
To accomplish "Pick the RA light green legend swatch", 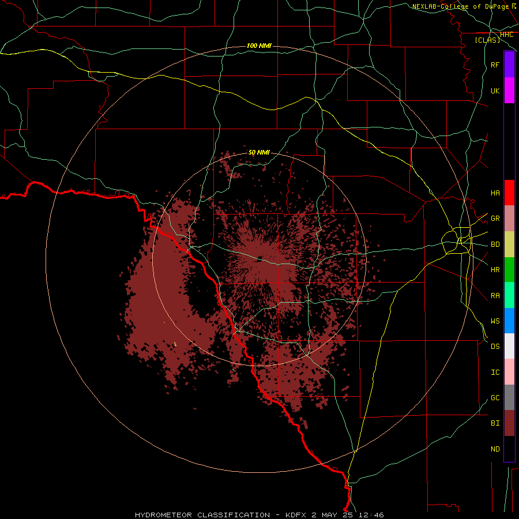I will tap(509, 295).
